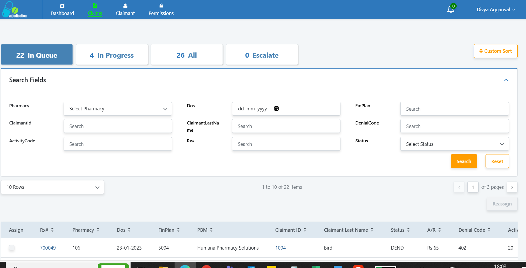Open the Dos calendar picker icon
526x268 pixels.
[276, 109]
